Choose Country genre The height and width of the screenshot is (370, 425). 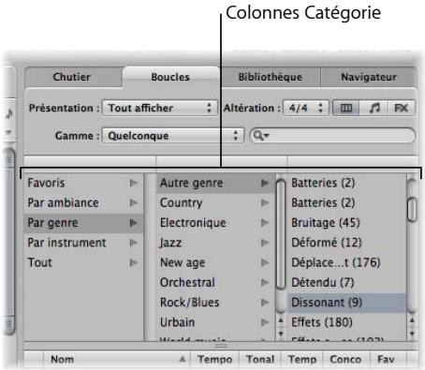click(215, 202)
